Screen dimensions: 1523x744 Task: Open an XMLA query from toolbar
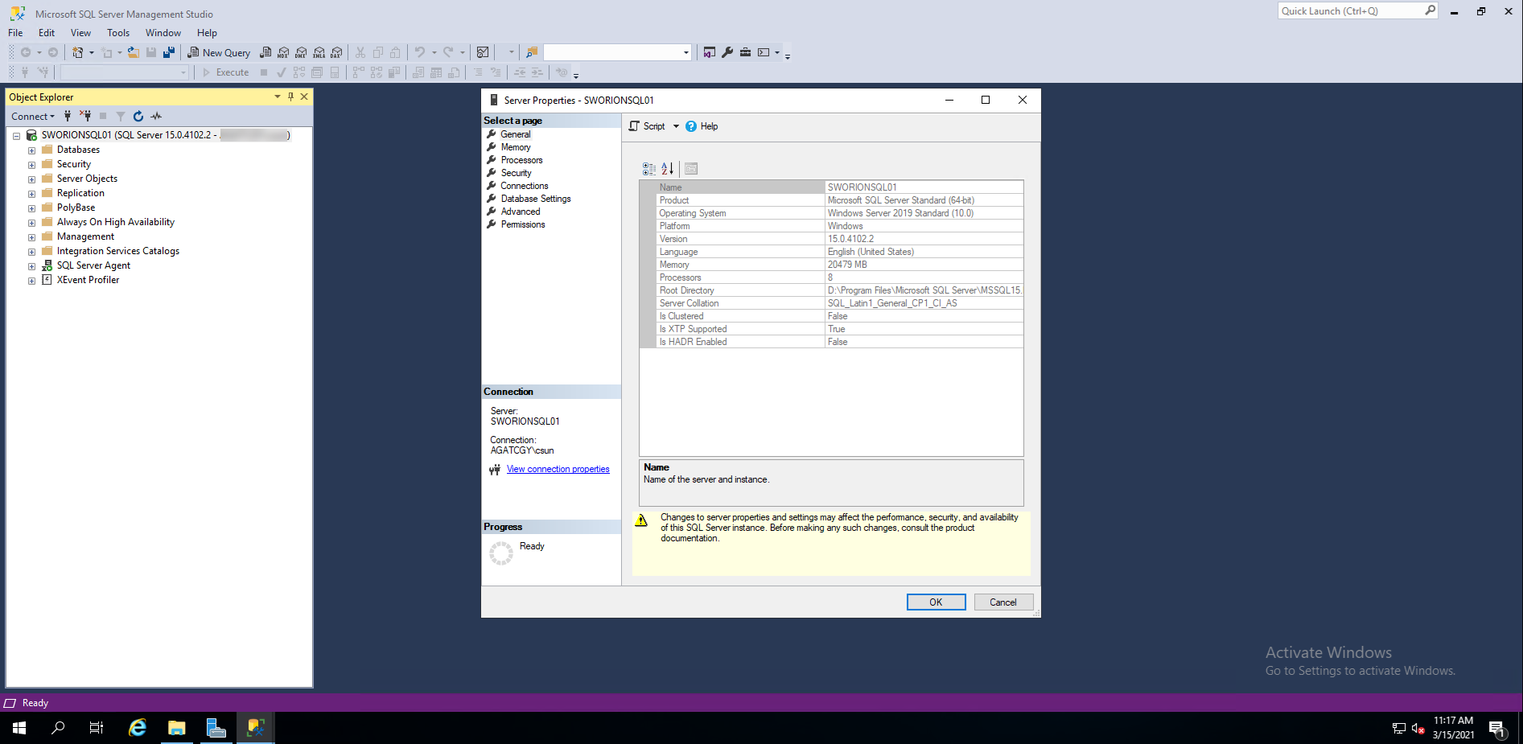(319, 52)
